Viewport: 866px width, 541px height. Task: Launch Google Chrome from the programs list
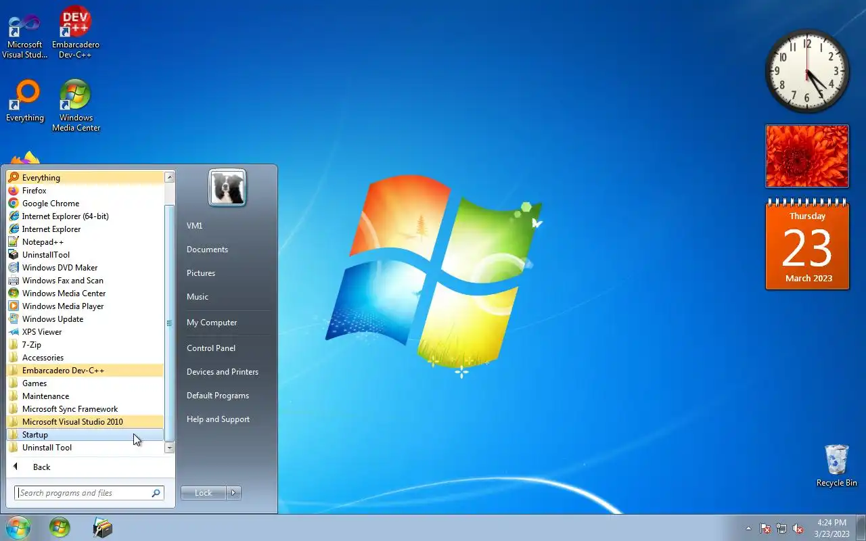click(85, 204)
